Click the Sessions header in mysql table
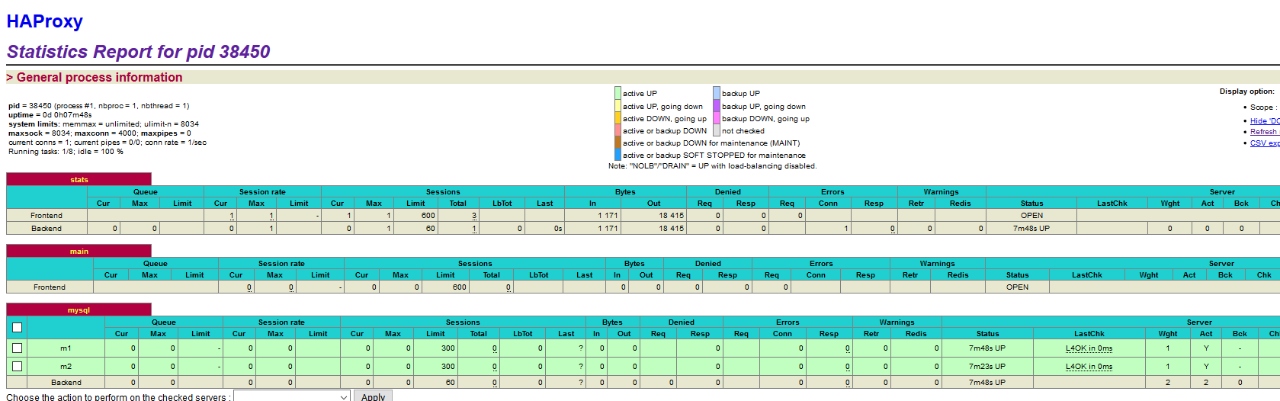Viewport: 1280px width, 401px height. click(x=463, y=322)
